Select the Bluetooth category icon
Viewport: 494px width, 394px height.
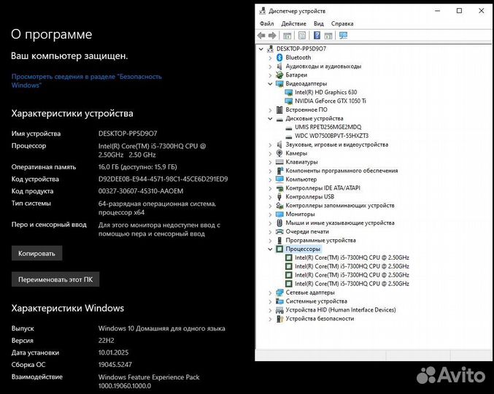point(279,58)
